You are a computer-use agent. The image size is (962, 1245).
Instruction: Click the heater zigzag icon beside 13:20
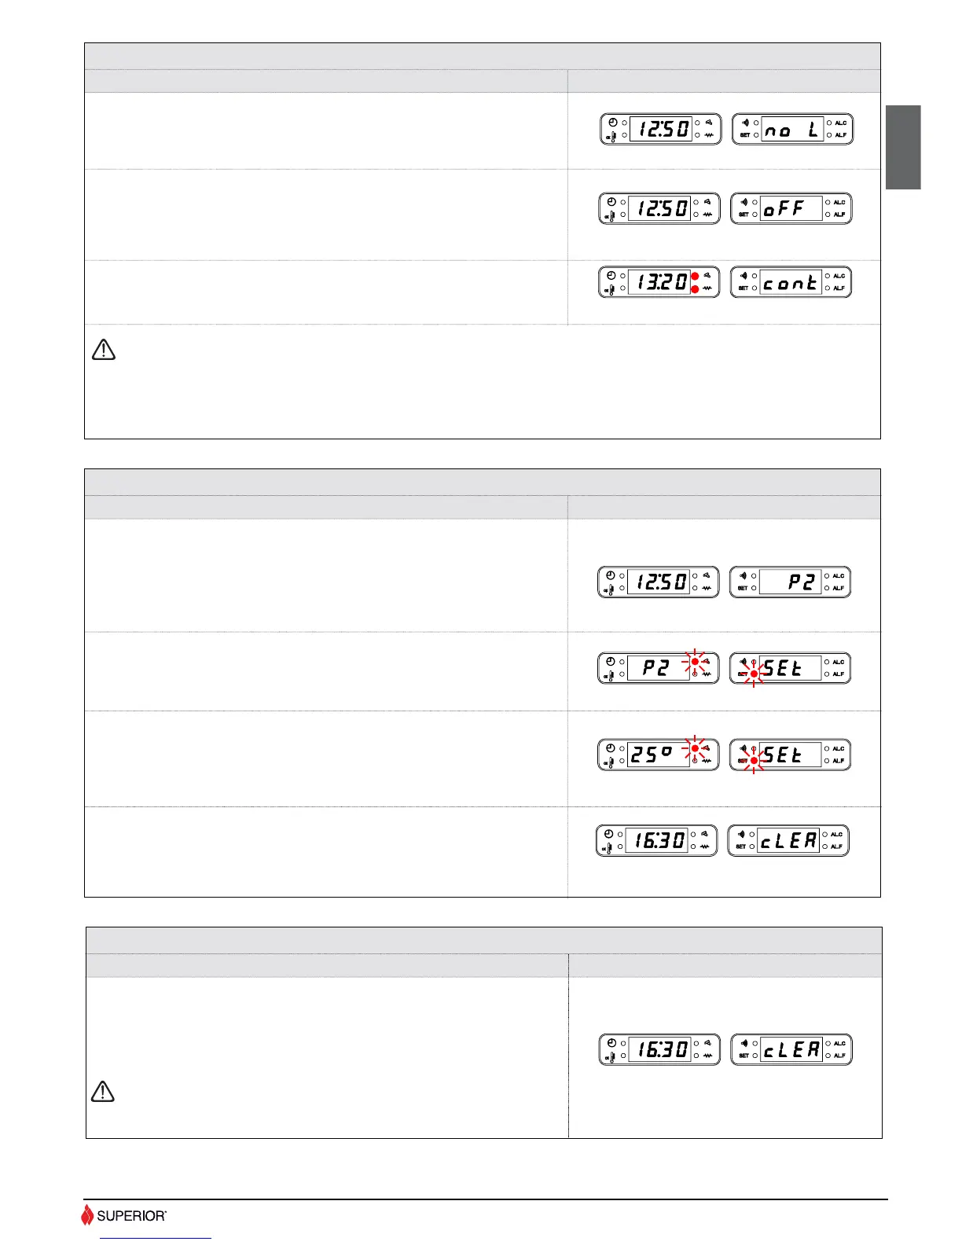point(708,289)
